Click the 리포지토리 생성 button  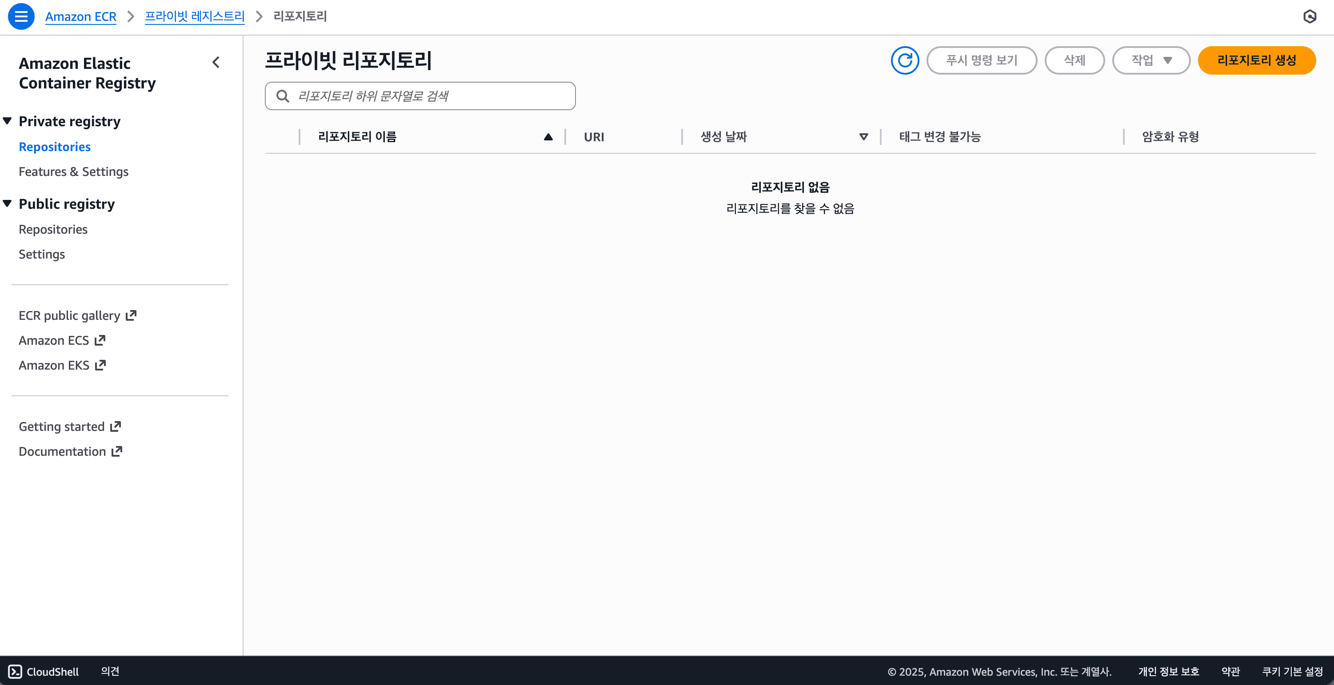point(1257,60)
